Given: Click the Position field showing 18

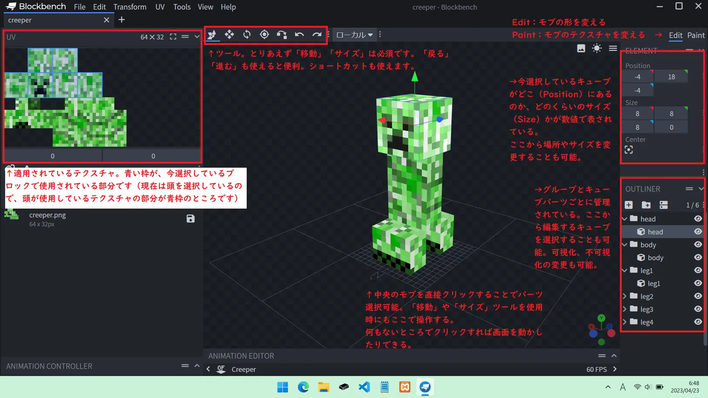Looking at the screenshot, I should [x=671, y=77].
